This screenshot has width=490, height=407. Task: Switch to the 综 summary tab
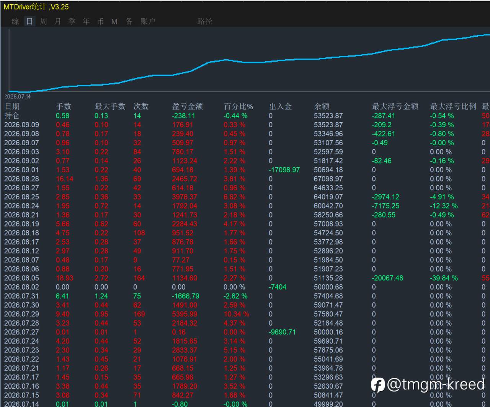click(15, 21)
